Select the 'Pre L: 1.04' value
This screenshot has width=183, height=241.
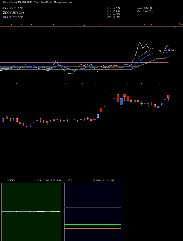pyautogui.click(x=114, y=14)
